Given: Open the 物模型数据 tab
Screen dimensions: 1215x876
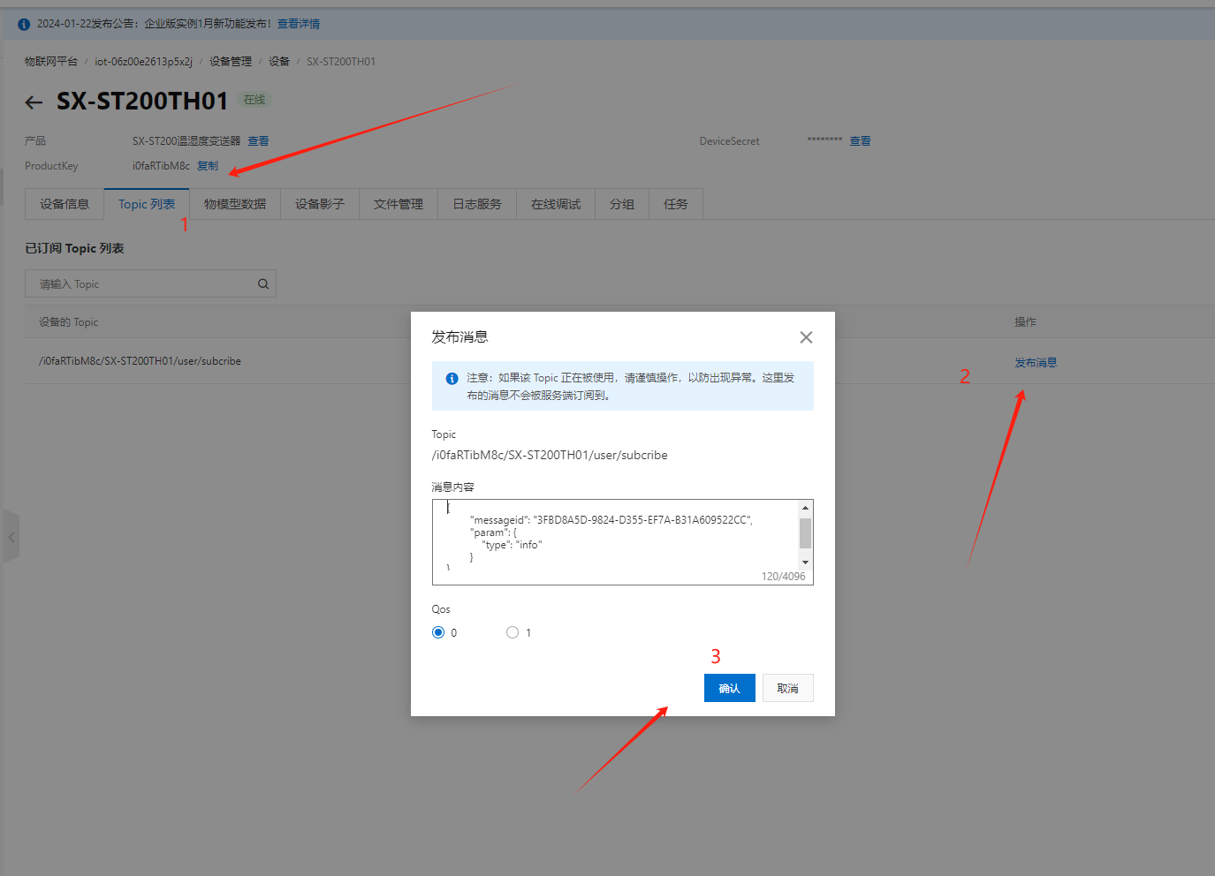Looking at the screenshot, I should [234, 204].
